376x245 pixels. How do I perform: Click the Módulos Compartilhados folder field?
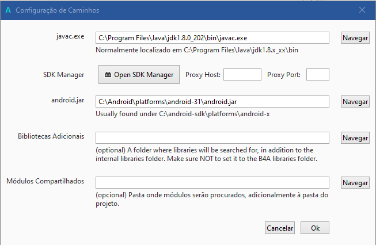pos(212,182)
